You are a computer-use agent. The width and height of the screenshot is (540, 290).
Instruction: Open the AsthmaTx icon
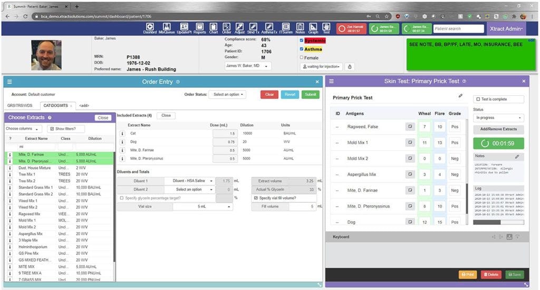point(269,28)
